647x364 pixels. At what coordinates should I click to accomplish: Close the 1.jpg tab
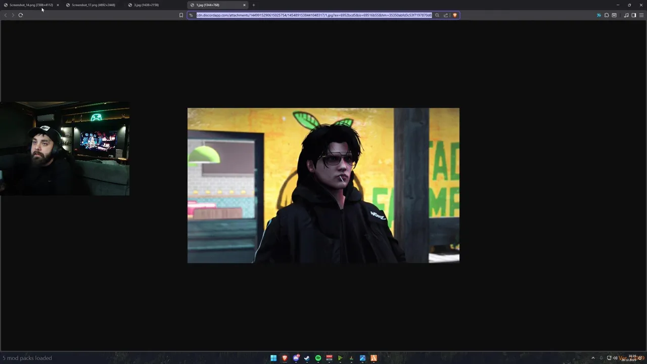[x=244, y=5]
